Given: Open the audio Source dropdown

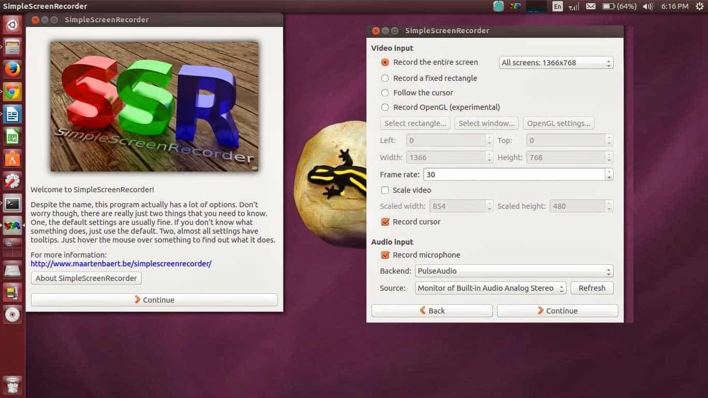Looking at the screenshot, I should coord(491,288).
